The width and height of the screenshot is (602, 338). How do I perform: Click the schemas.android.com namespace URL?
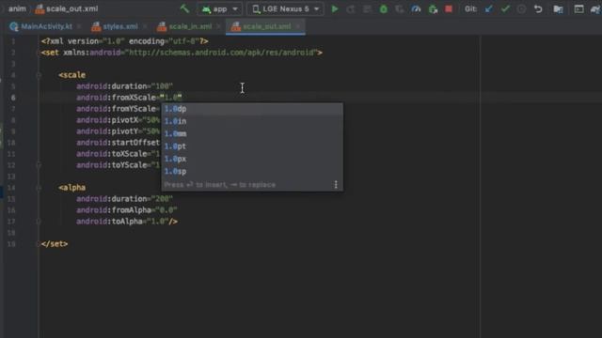[222, 53]
